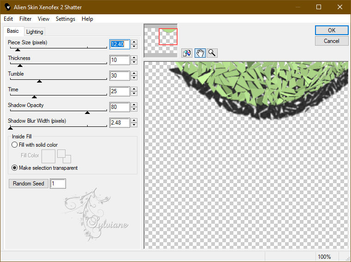The image size is (351, 262).
Task: Click the Tumble slider handle
Action: pos(39,81)
